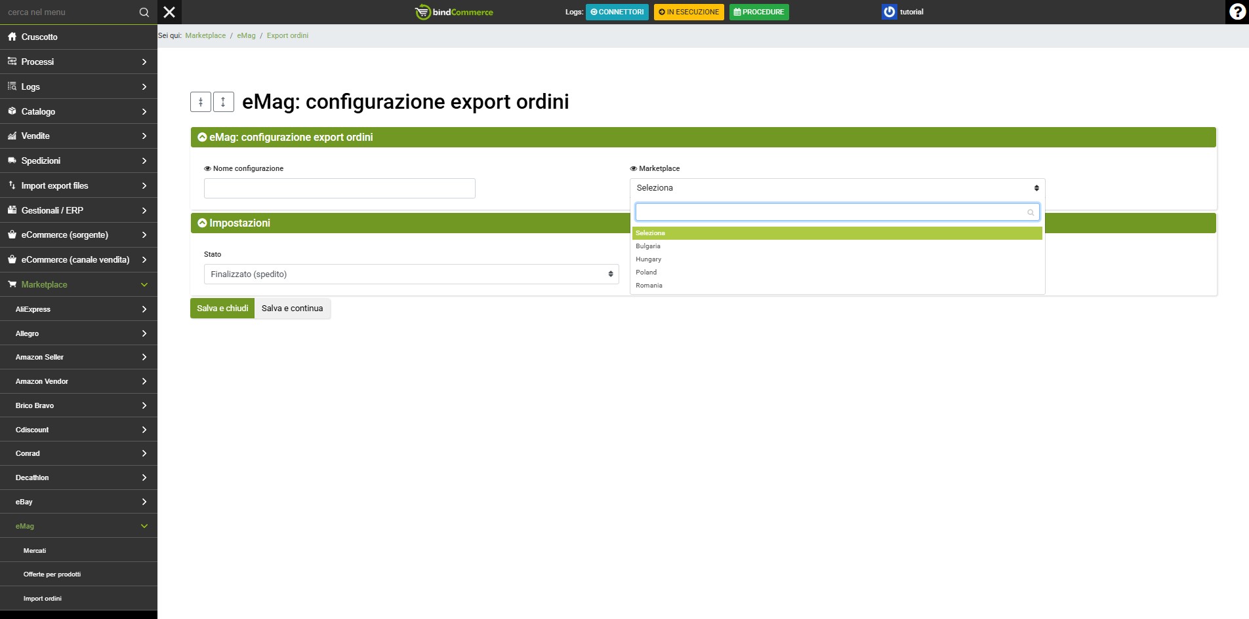Expand the Catalogo sidebar menu
The height and width of the screenshot is (619, 1249).
pyautogui.click(x=78, y=111)
